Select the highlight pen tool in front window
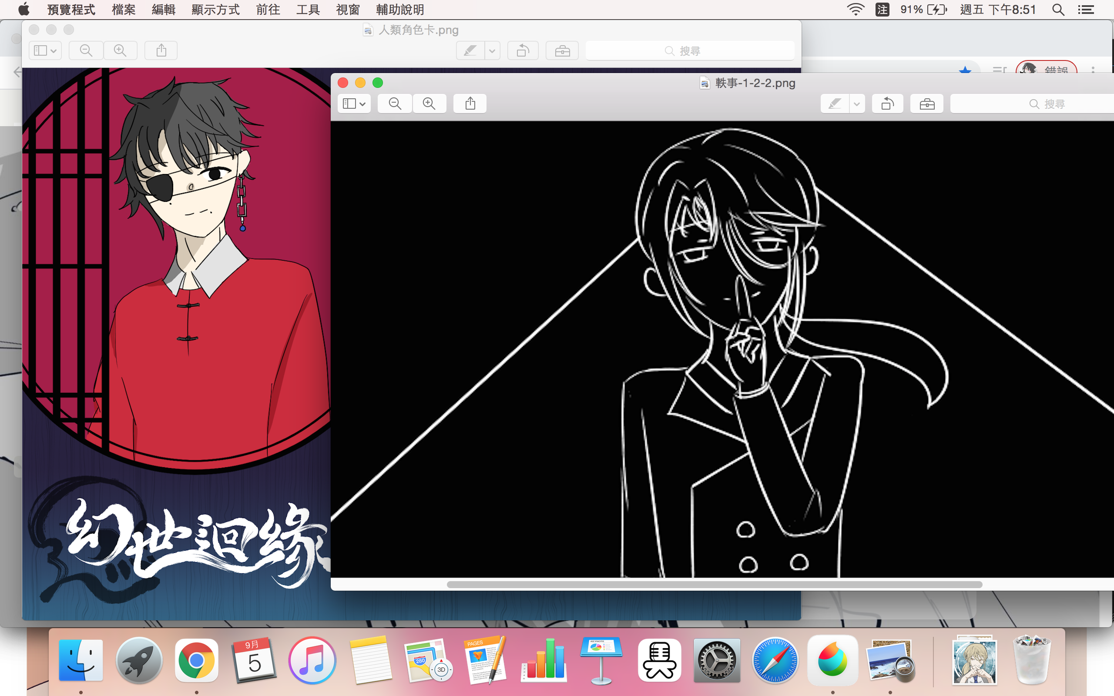 pos(835,104)
